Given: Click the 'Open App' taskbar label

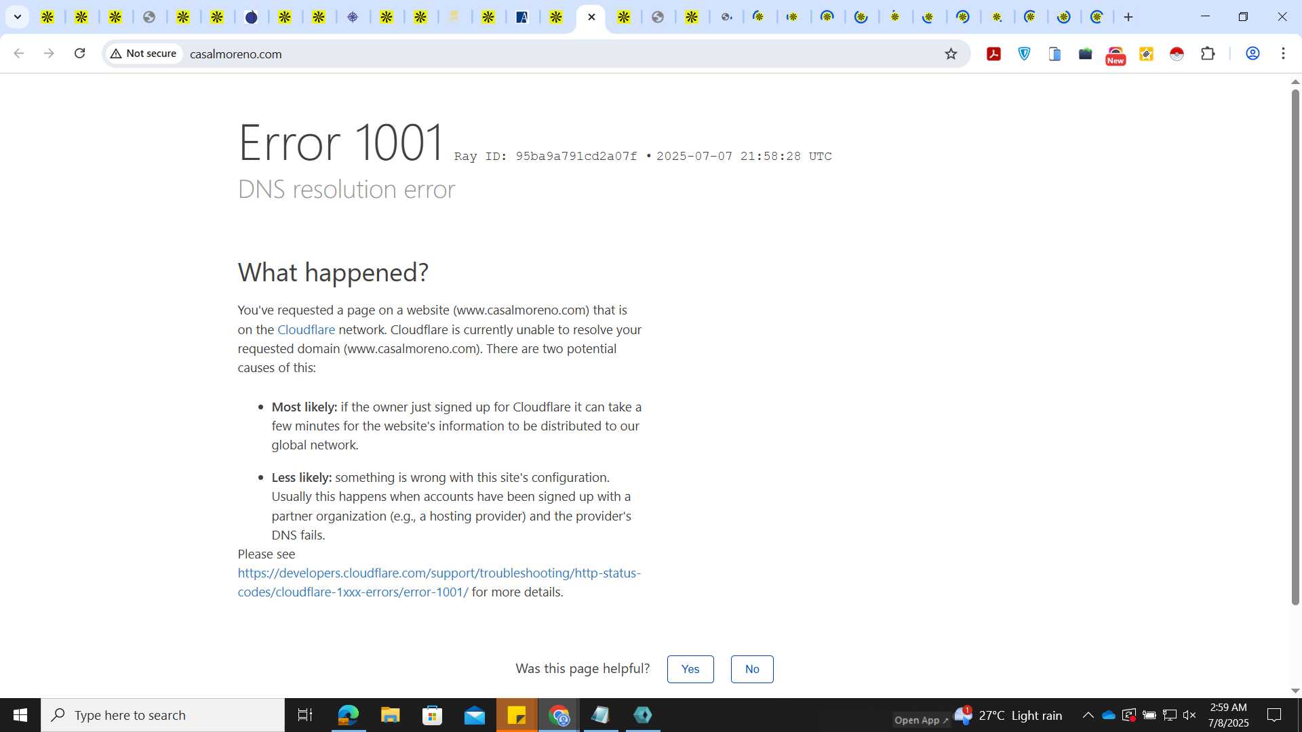Looking at the screenshot, I should coord(921,720).
